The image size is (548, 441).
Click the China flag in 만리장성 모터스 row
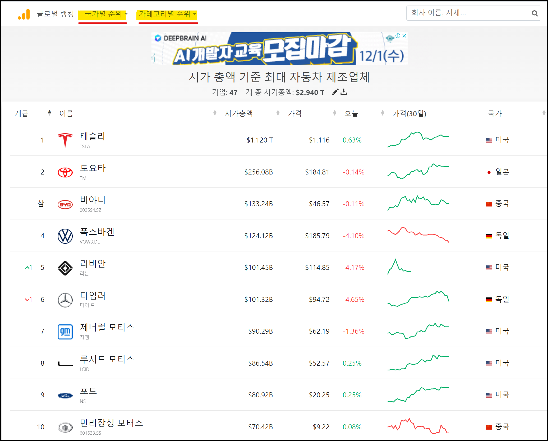click(489, 427)
